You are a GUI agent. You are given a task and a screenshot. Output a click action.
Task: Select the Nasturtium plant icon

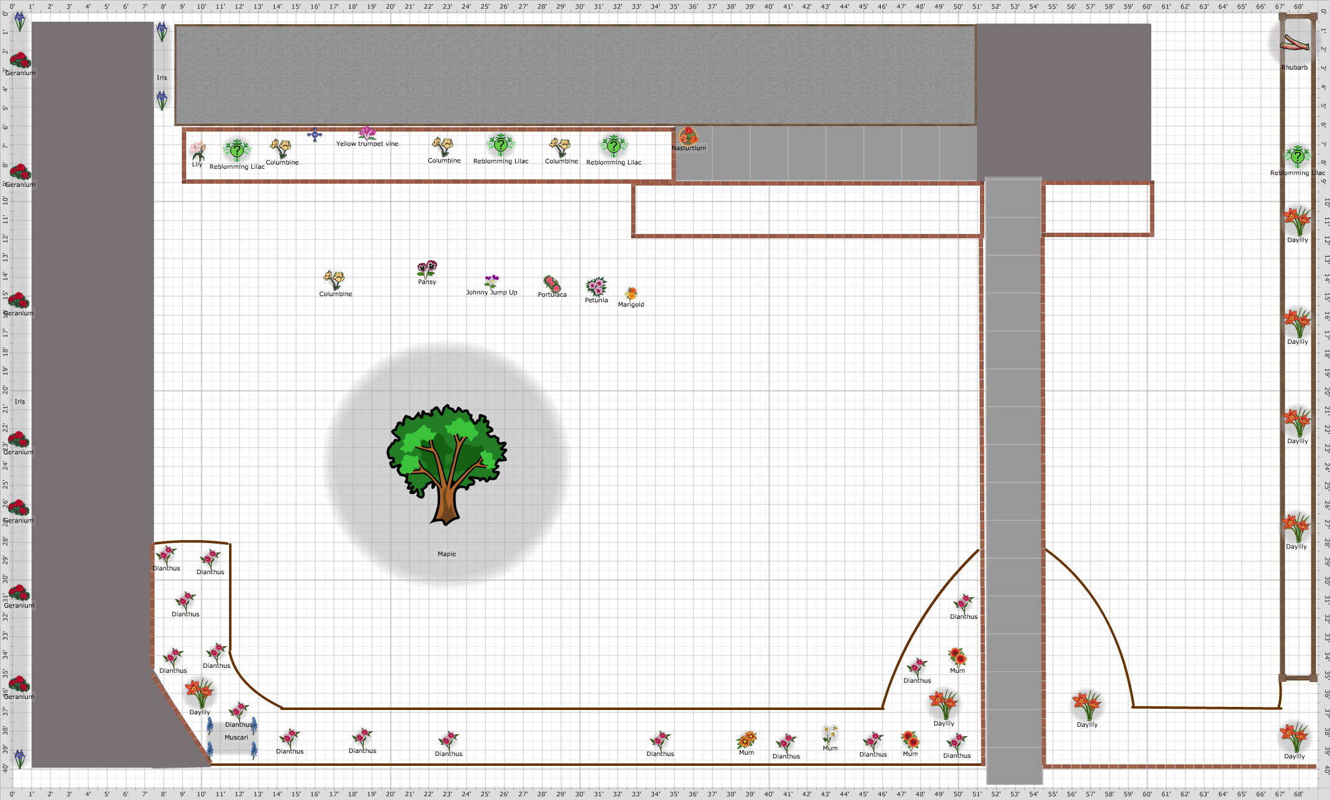(689, 135)
